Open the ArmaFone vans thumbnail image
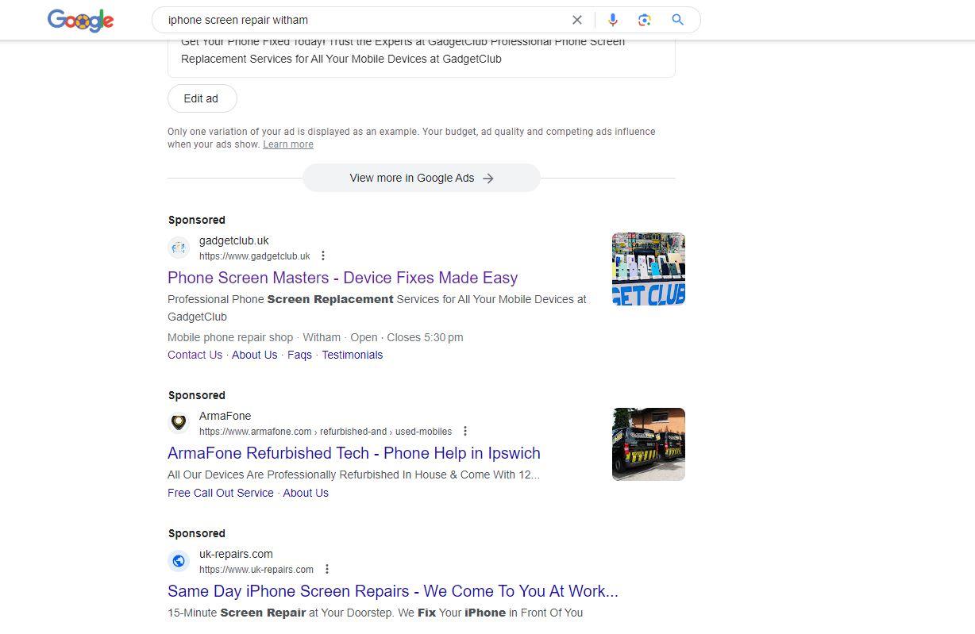Image resolution: width=975 pixels, height=634 pixels. pos(649,444)
